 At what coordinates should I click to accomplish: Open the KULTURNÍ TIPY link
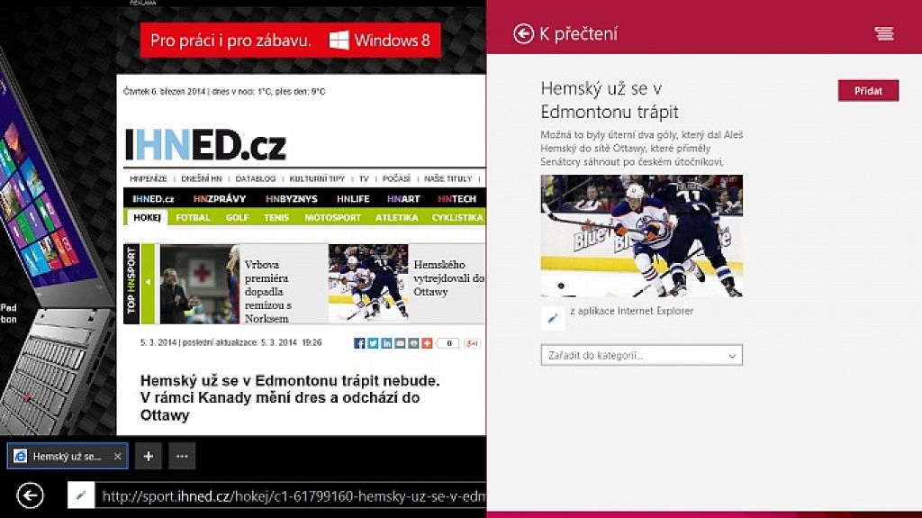pyautogui.click(x=317, y=178)
